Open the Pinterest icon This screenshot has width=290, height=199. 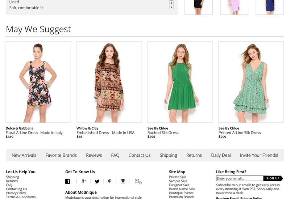click(x=110, y=181)
